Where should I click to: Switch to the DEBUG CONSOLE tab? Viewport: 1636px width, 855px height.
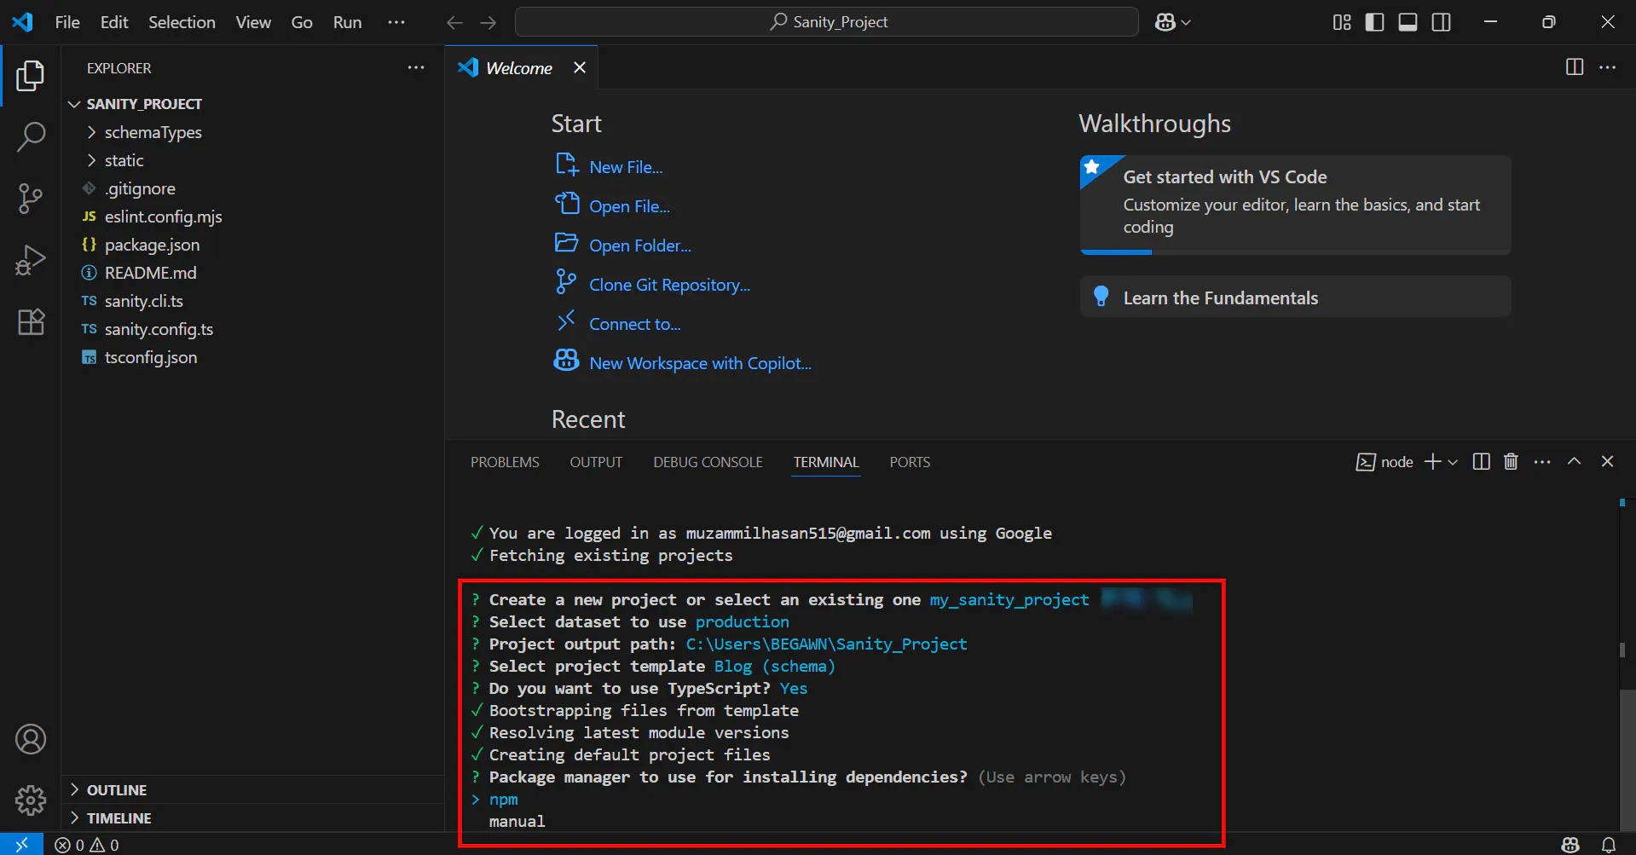tap(708, 462)
